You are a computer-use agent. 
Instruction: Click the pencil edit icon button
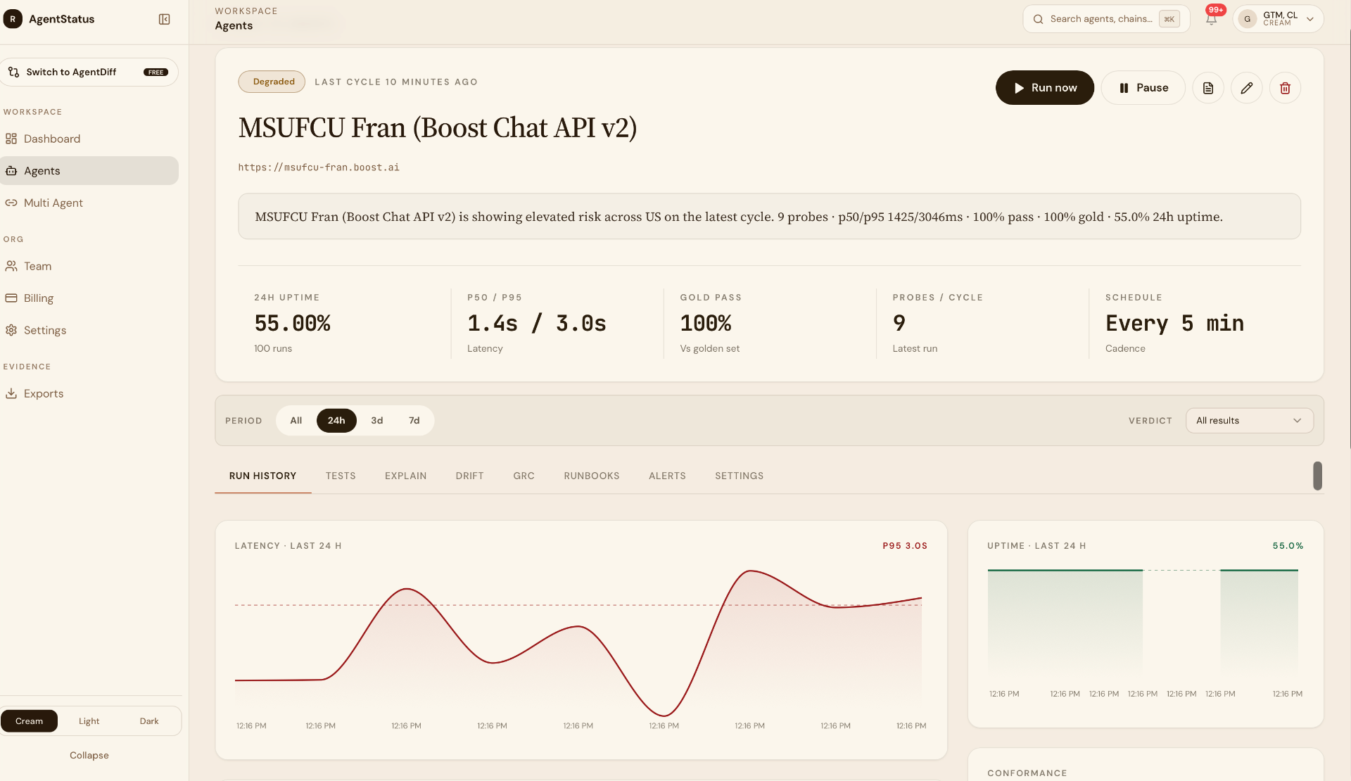1246,88
